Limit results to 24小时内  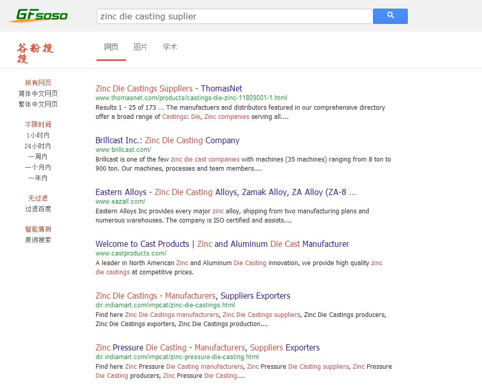[38, 146]
